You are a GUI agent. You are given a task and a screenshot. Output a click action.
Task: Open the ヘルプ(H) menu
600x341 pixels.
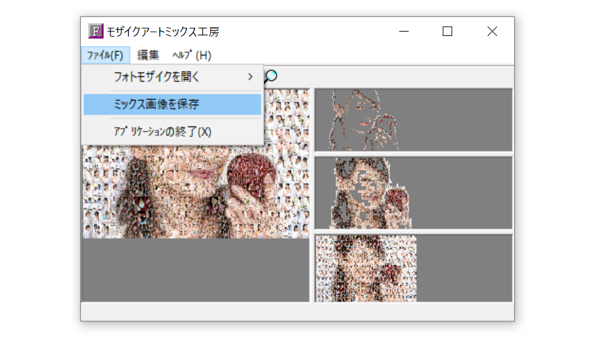(192, 55)
